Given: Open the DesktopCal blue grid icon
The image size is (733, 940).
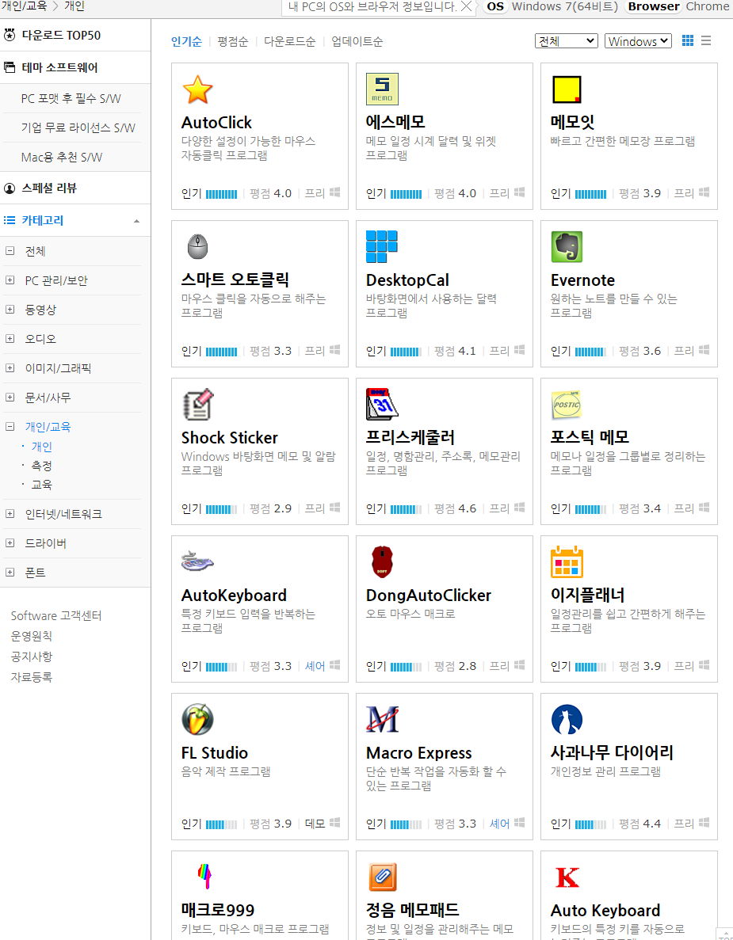Looking at the screenshot, I should (x=381, y=246).
